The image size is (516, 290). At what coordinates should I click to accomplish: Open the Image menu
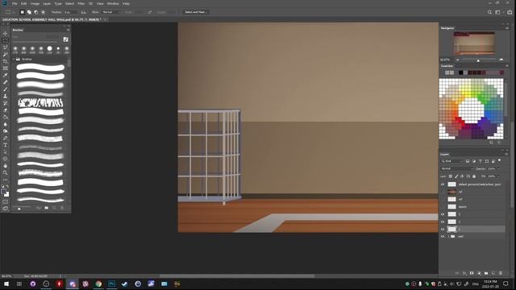coord(35,3)
